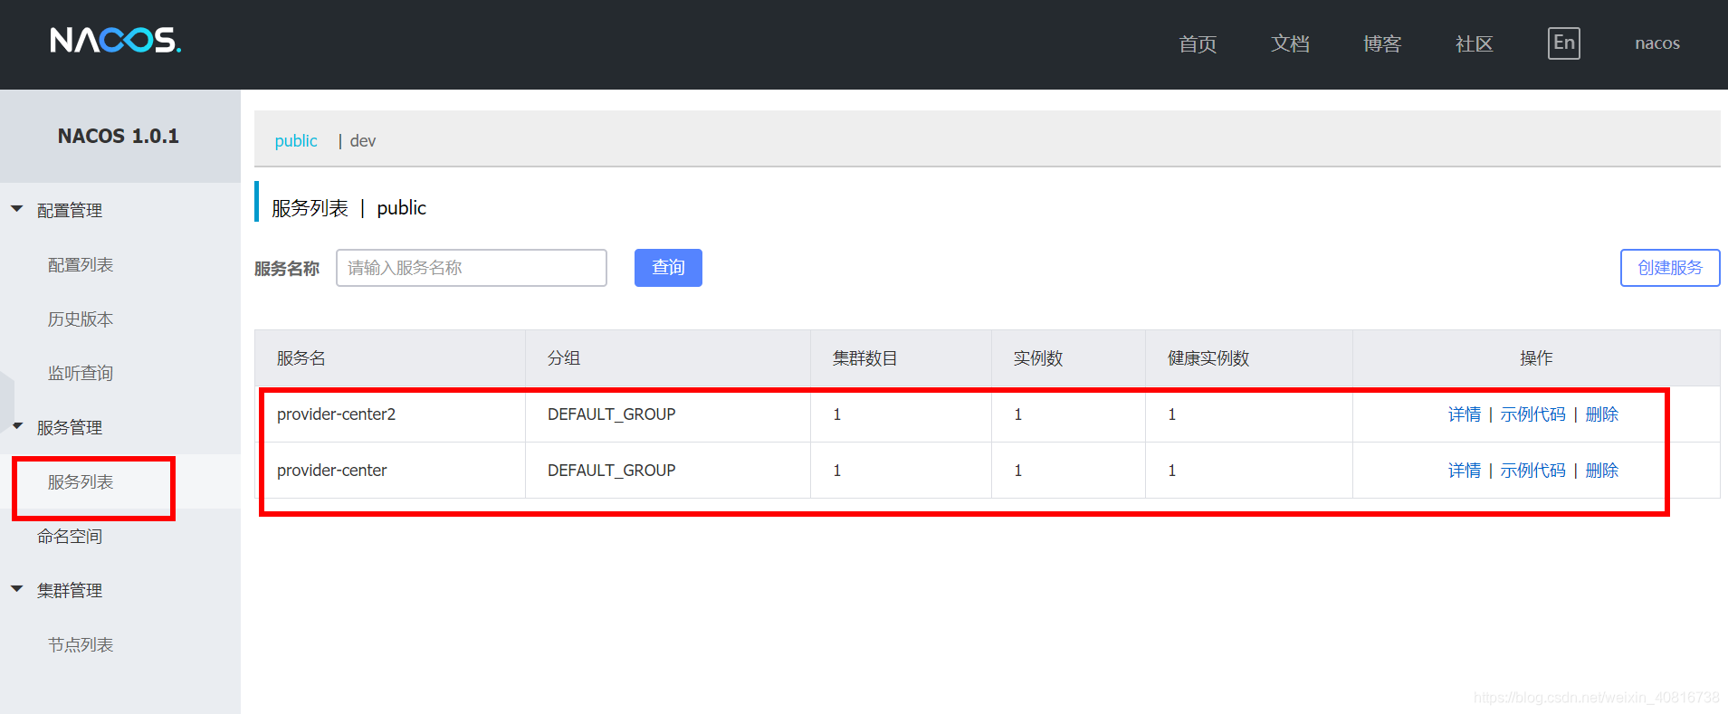
Task: Focus the 请输入服务名称 search field
Action: tap(471, 268)
